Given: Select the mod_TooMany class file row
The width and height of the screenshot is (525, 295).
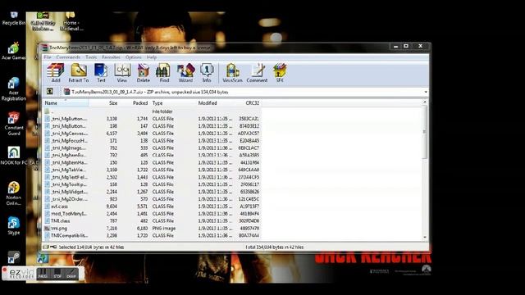Looking at the screenshot, I should pyautogui.click(x=153, y=214).
